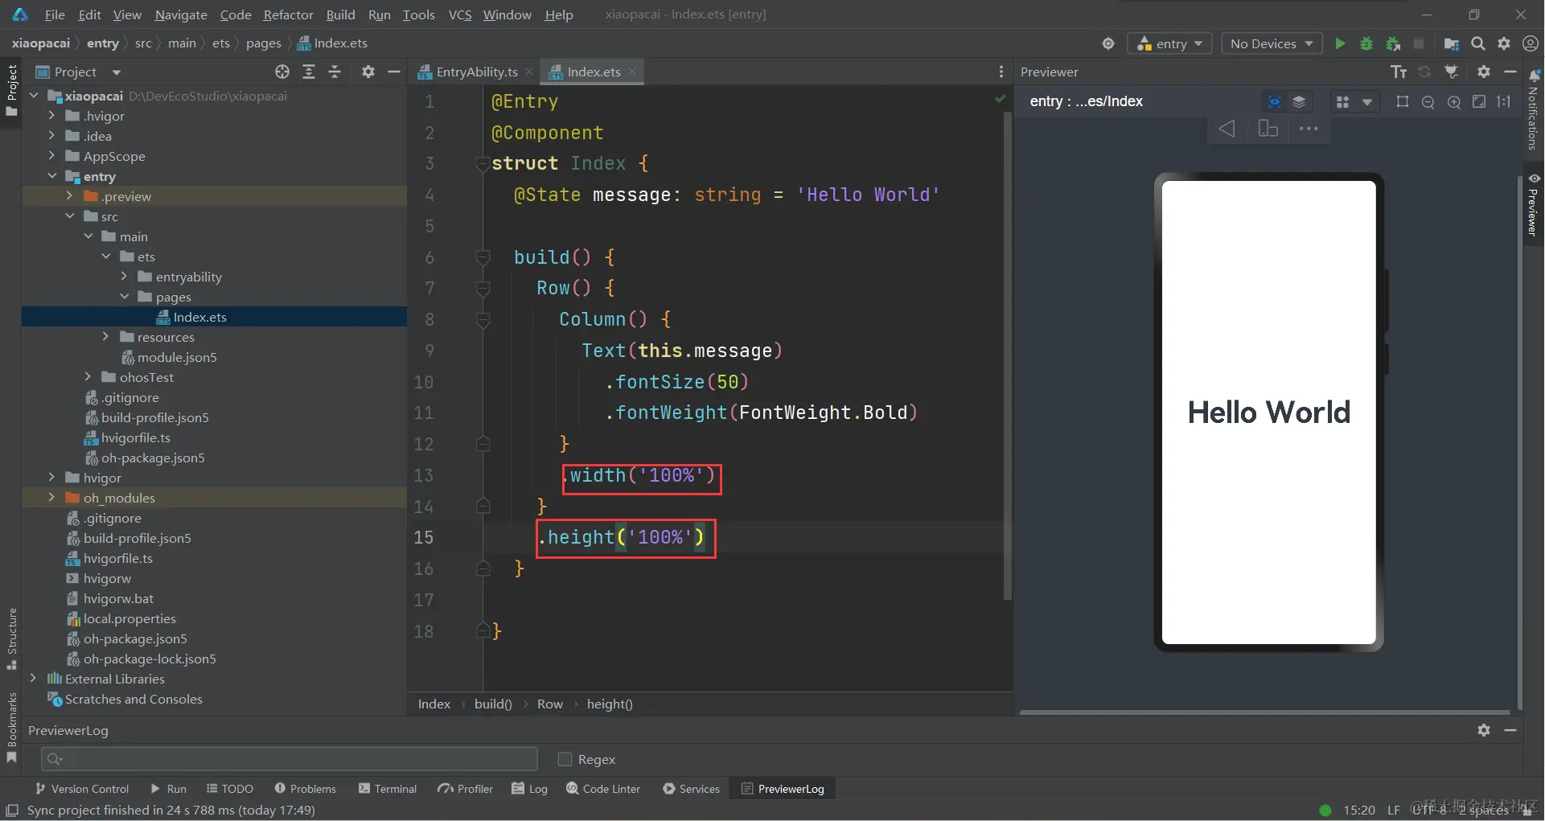Screen dimensions: 1545x821
Task: Select module.json5 in project tree
Action: click(177, 357)
